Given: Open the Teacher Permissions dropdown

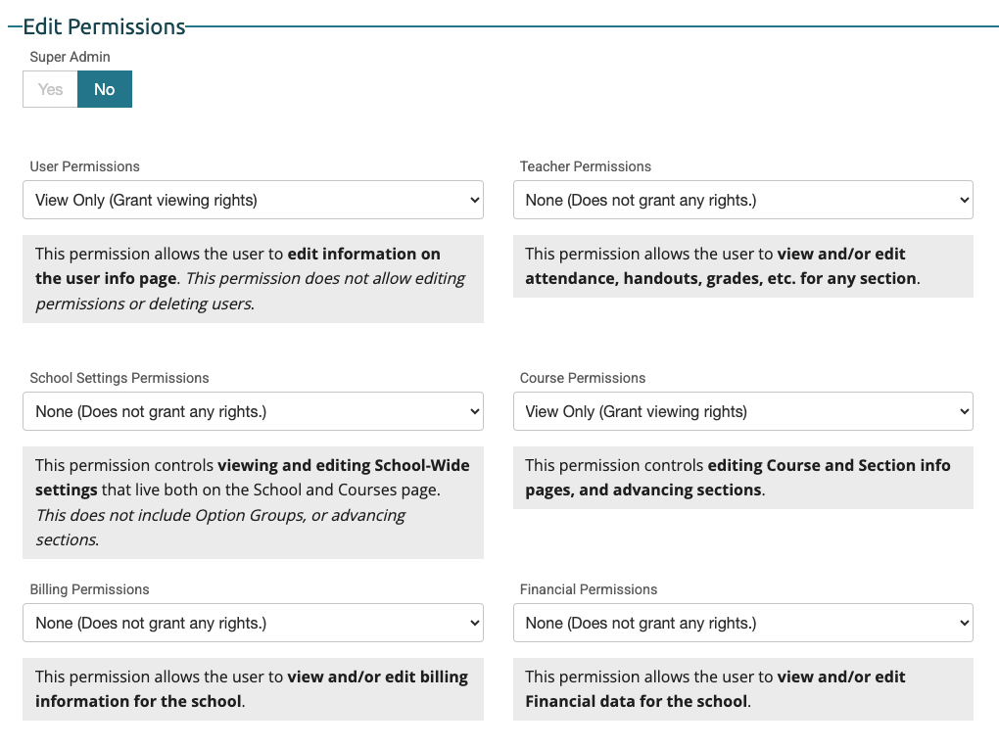Looking at the screenshot, I should pyautogui.click(x=742, y=200).
